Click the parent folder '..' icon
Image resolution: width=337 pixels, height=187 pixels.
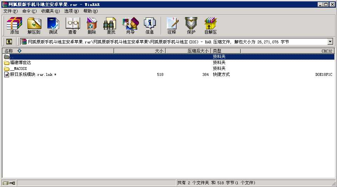point(7,57)
